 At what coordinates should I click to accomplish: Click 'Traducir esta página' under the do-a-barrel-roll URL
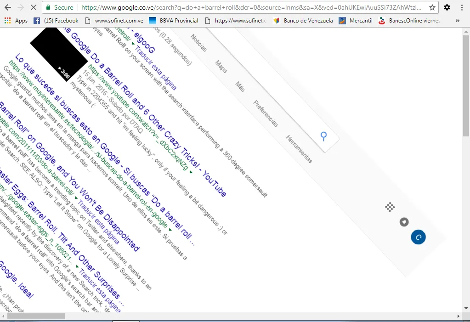point(98,222)
